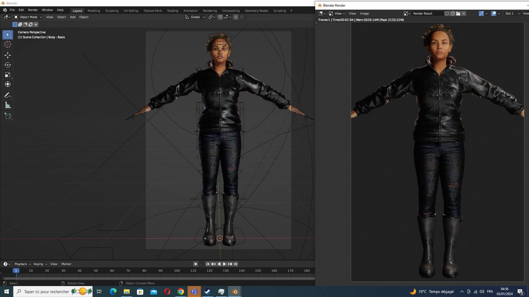Select the Scale tool

8,75
